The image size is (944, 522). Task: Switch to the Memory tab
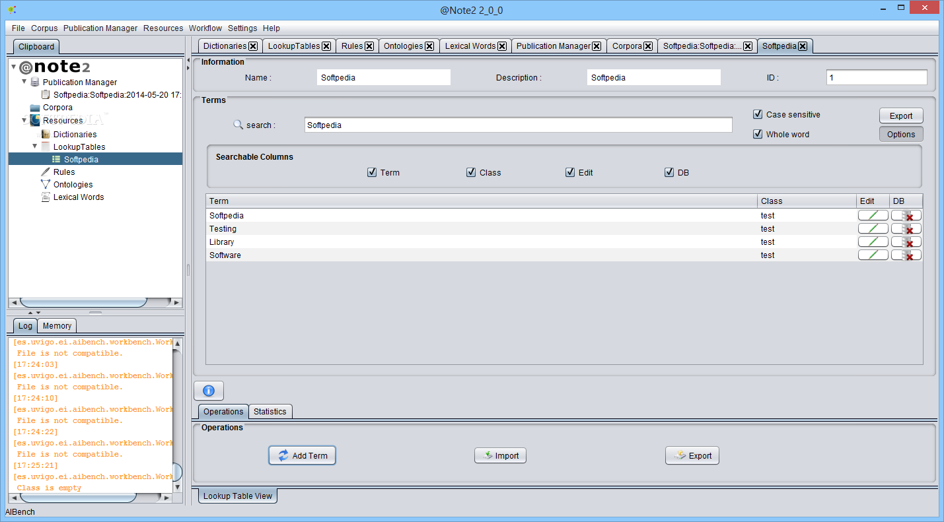click(57, 325)
